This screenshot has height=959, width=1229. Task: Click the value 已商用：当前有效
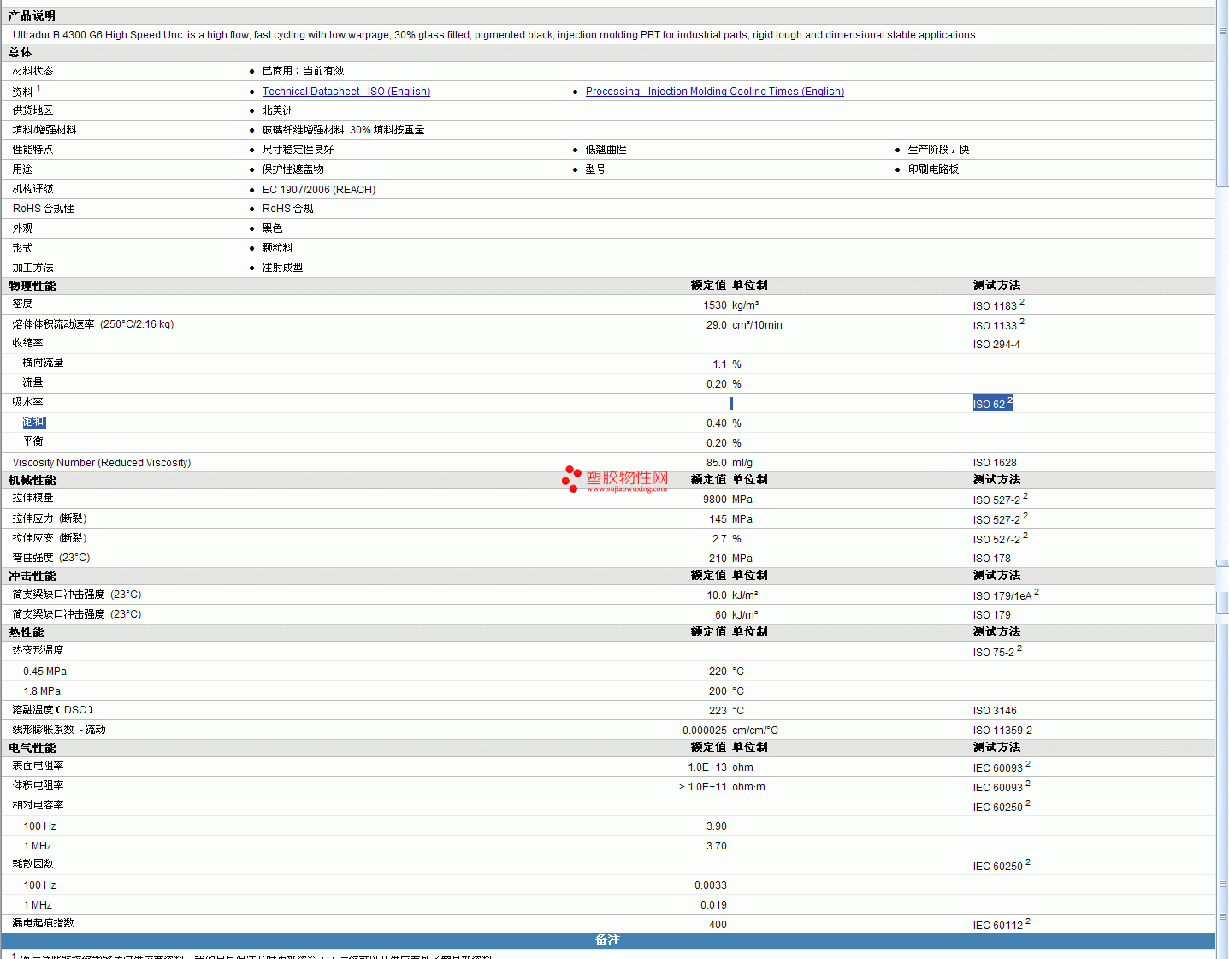coord(304,71)
